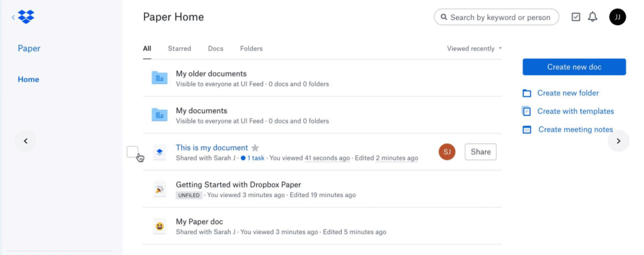The image size is (644, 255).
Task: Open the notifications bell
Action: 592,17
